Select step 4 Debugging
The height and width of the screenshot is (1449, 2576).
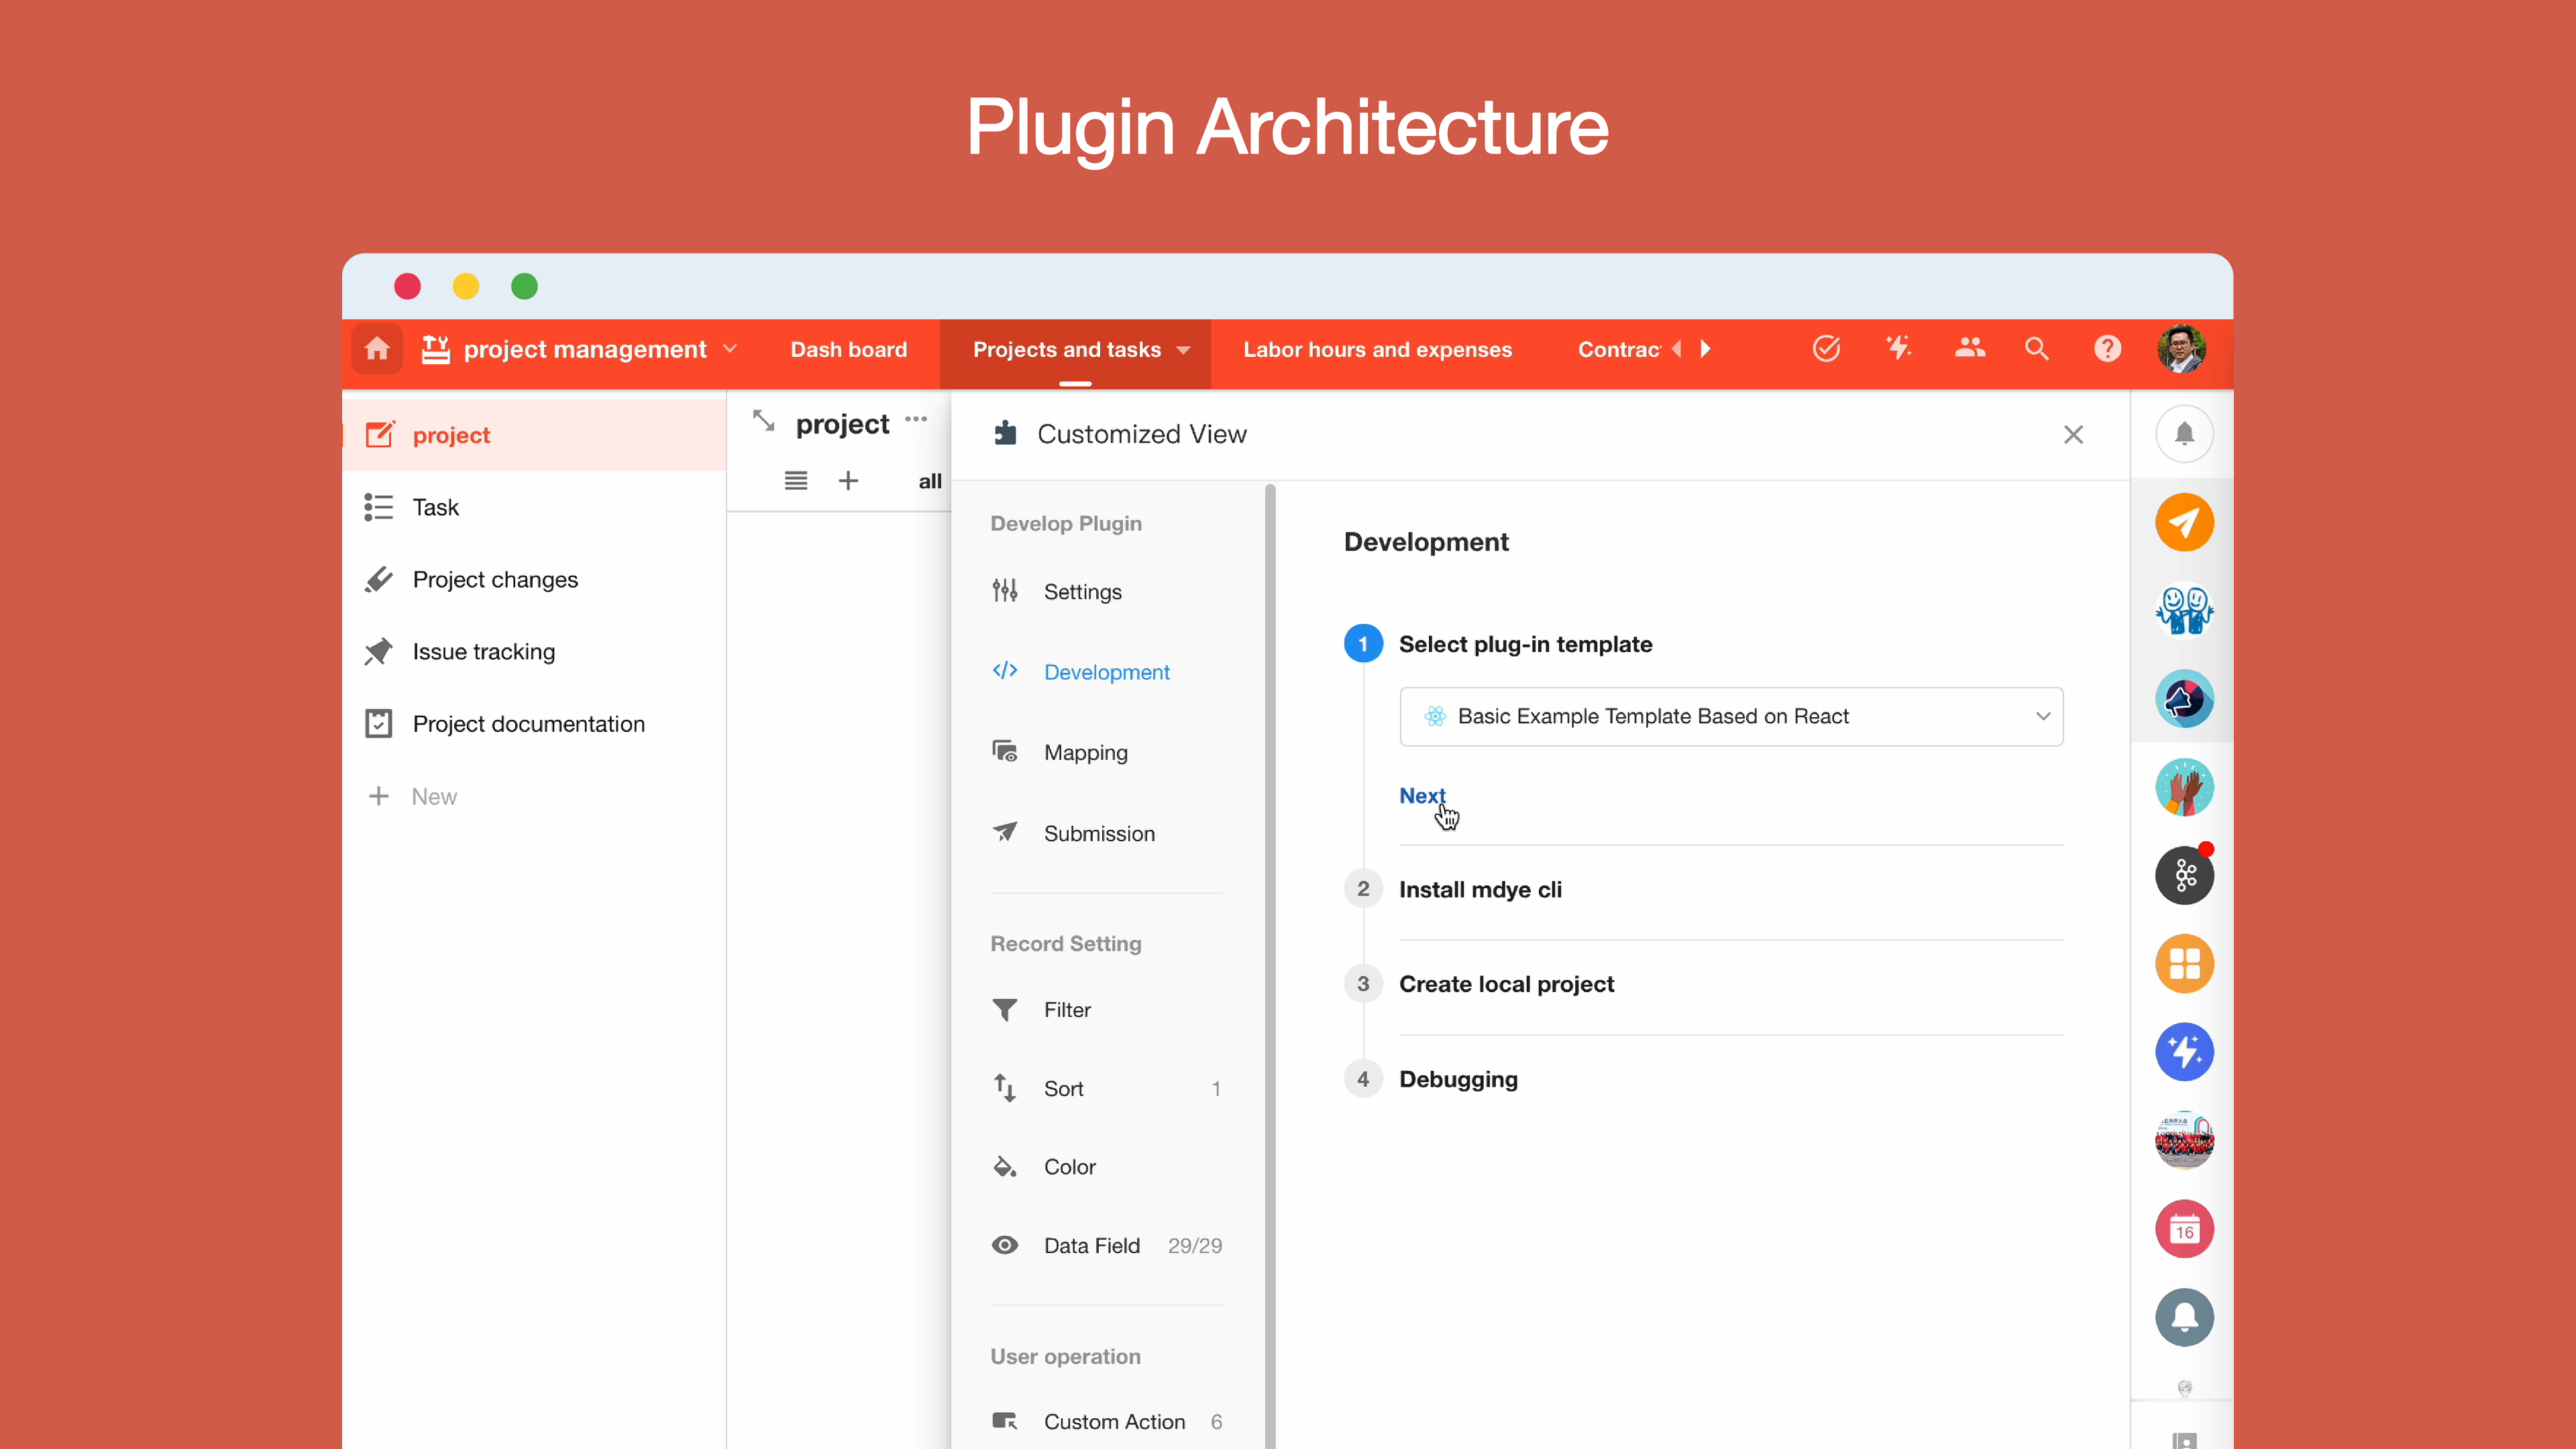pyautogui.click(x=1458, y=1080)
